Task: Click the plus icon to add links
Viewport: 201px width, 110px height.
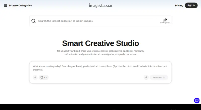Action: [x=35, y=77]
